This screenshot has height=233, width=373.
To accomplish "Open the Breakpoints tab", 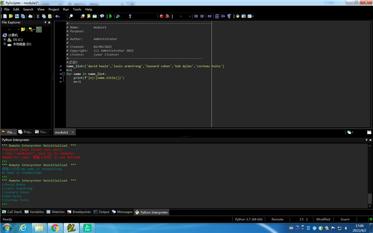I will coord(79,212).
